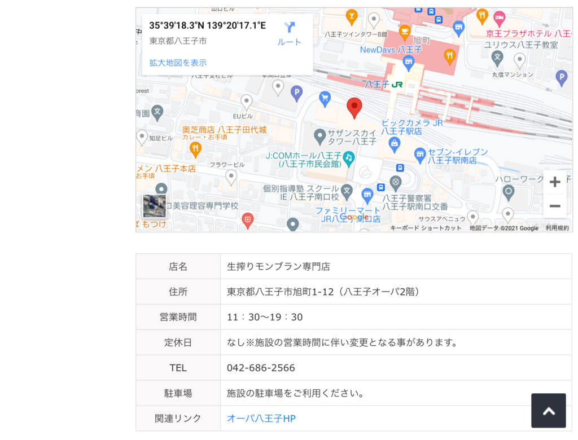Click the ルート directions arrow icon

pyautogui.click(x=288, y=25)
